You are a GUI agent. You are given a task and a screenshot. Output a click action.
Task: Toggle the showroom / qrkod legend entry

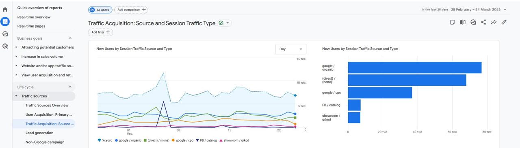pos(234,140)
